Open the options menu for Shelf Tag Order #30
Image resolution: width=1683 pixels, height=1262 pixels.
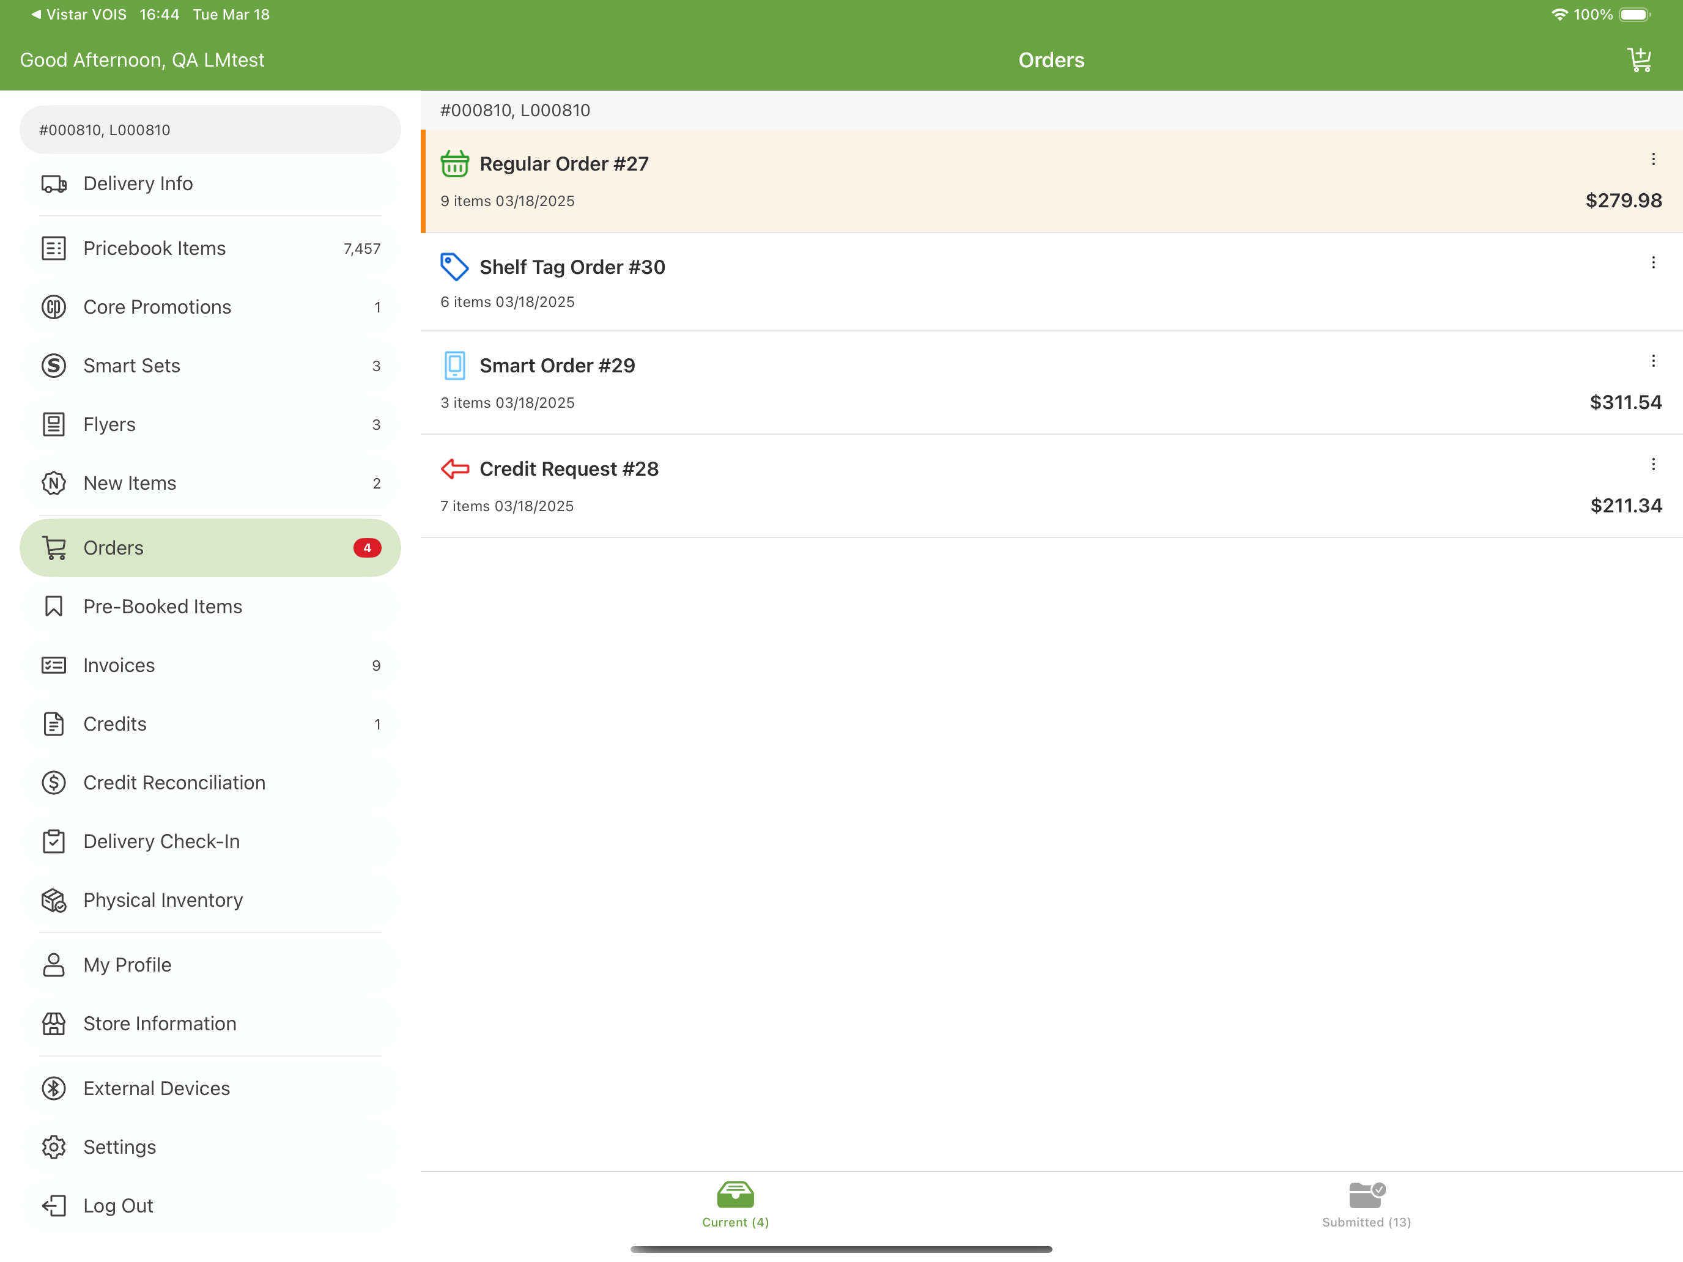(x=1652, y=262)
